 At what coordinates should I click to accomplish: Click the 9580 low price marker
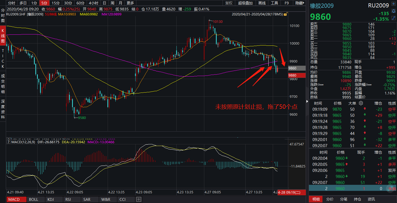click(82, 118)
